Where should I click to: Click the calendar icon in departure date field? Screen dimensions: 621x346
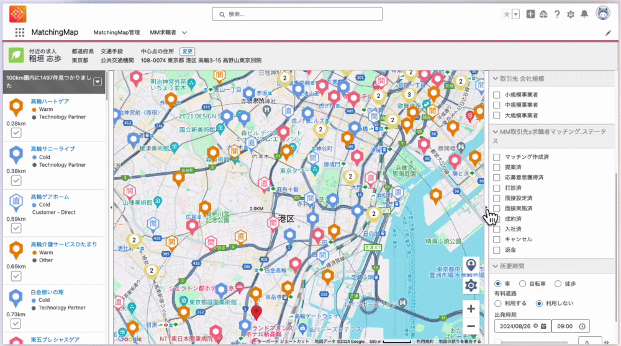tap(544, 326)
